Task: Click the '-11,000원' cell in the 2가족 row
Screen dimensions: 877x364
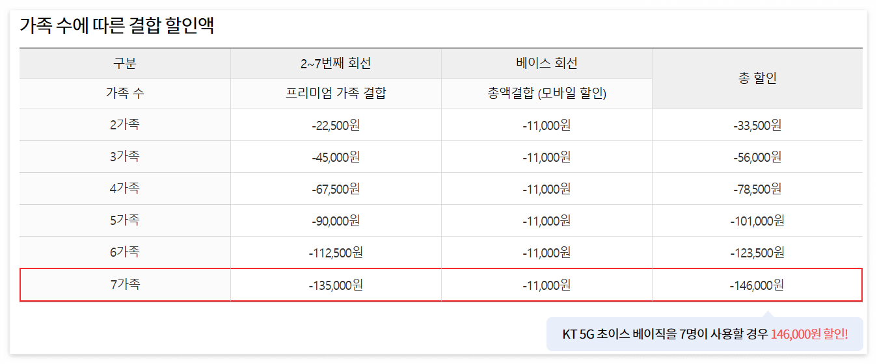Action: 546,125
